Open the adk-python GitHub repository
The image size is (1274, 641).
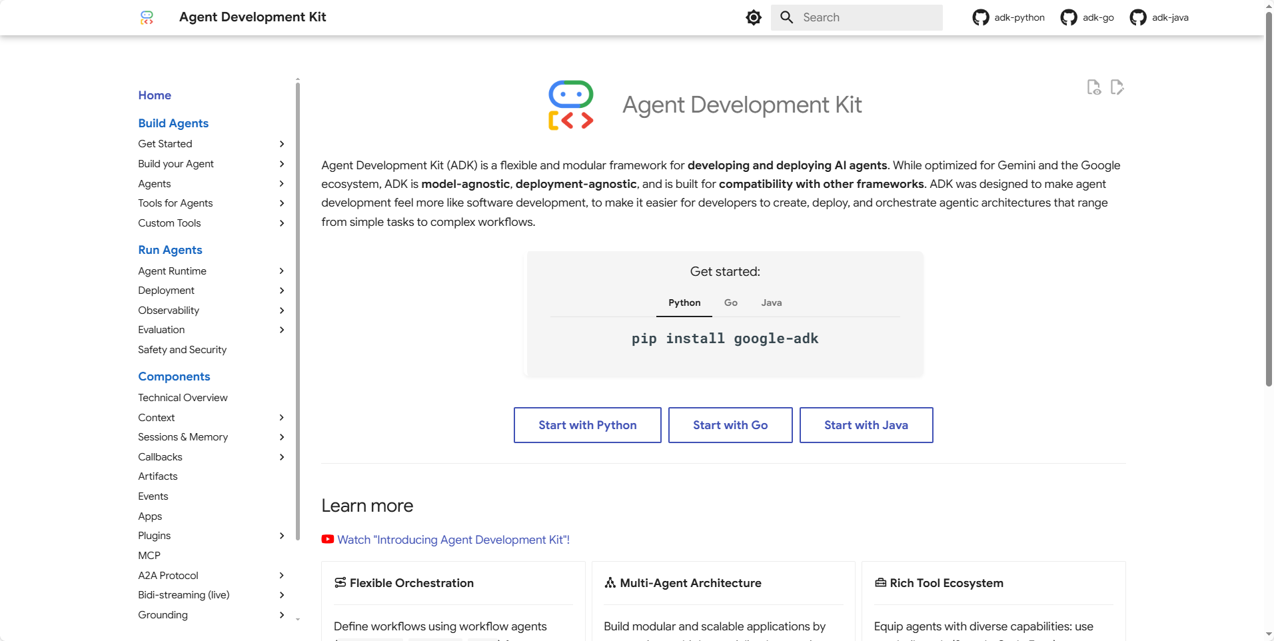coord(1008,17)
